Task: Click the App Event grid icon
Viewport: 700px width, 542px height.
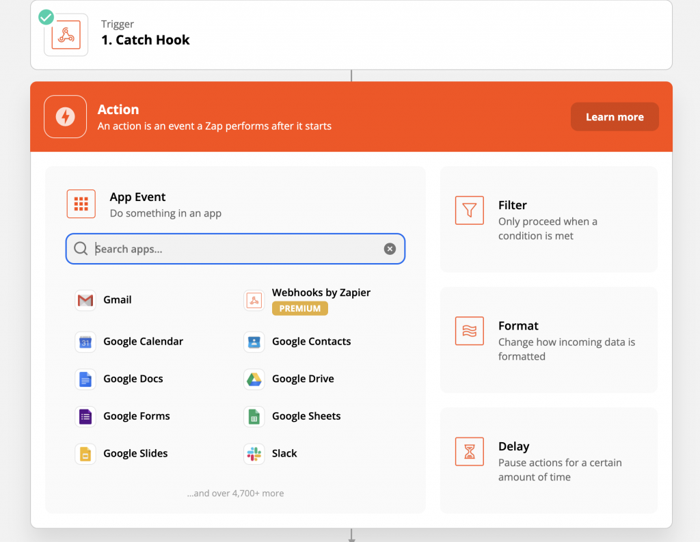Action: point(81,204)
